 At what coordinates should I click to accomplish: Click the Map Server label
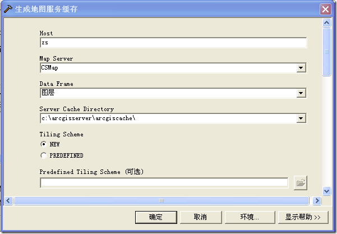[x=56, y=58]
